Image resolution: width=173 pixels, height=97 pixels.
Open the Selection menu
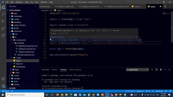click(x=19, y=2)
